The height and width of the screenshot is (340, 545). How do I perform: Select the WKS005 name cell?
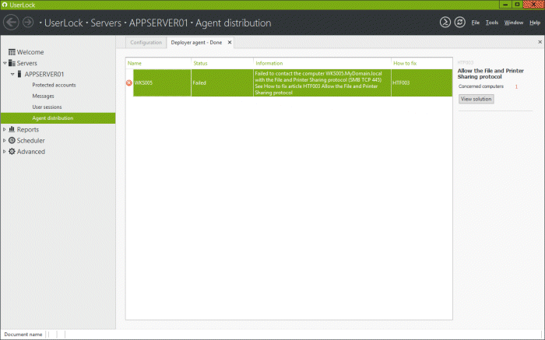(x=162, y=82)
